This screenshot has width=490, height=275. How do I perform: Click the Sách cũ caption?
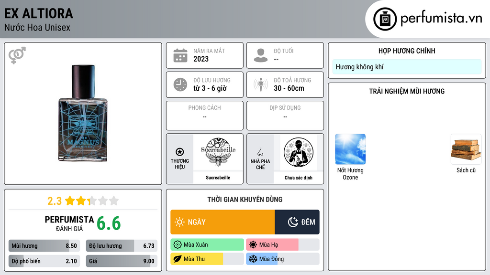(x=466, y=170)
